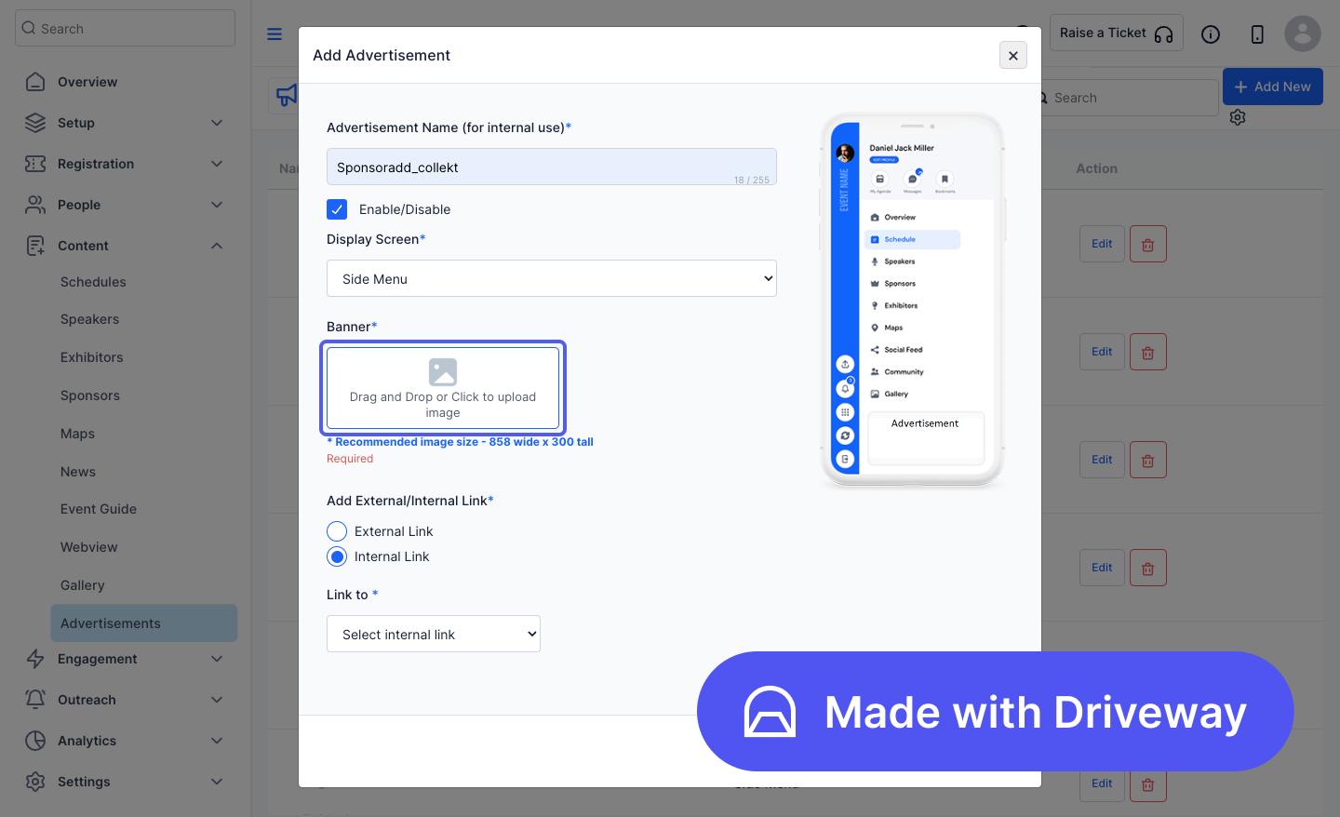Click the Banner upload drop zone
This screenshot has height=817, width=1340.
coord(443,388)
